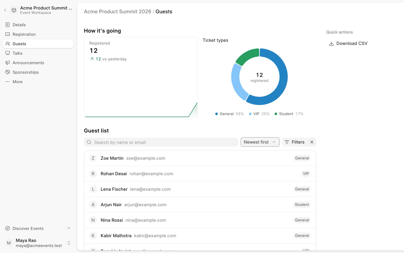The height and width of the screenshot is (253, 404).
Task: Click the General blue legend dot
Action: (x=216, y=114)
